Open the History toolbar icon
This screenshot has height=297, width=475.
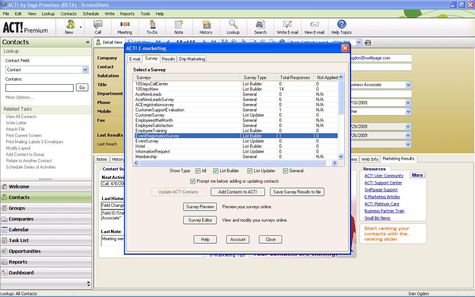[206, 27]
